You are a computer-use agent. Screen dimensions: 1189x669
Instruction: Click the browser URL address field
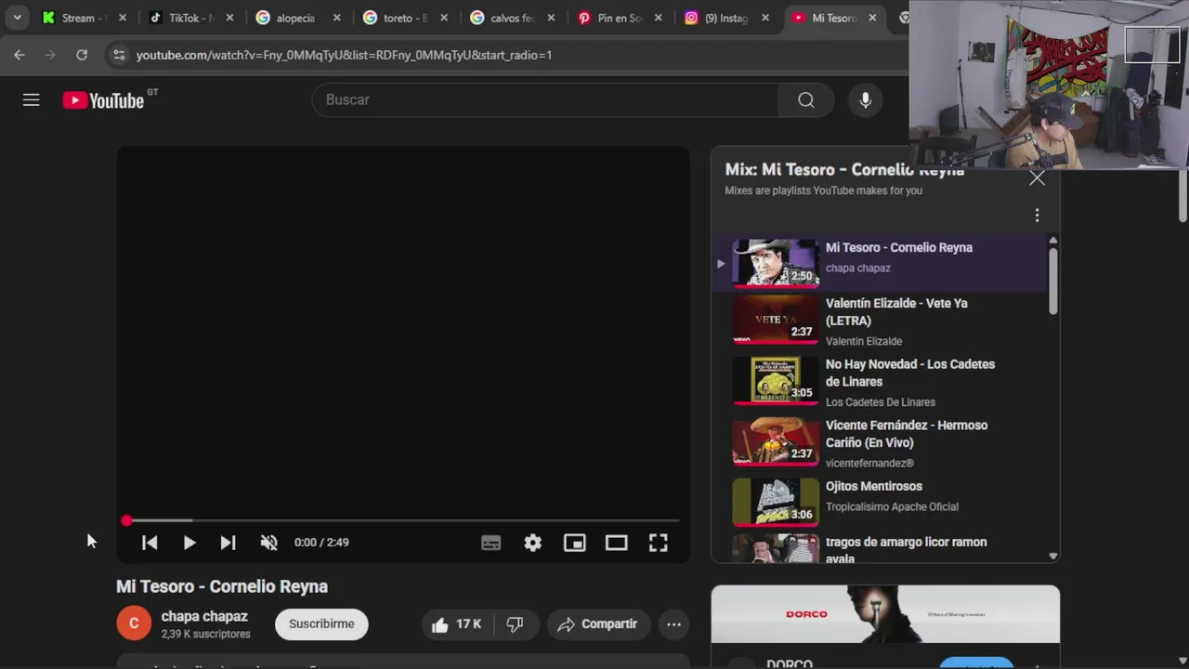tap(344, 55)
